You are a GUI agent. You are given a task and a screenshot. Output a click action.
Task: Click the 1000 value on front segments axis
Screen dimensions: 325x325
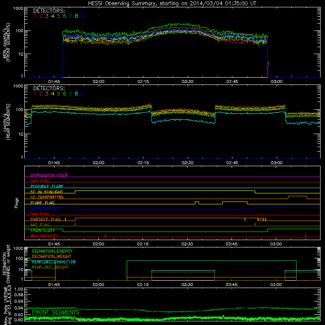coord(18,9)
